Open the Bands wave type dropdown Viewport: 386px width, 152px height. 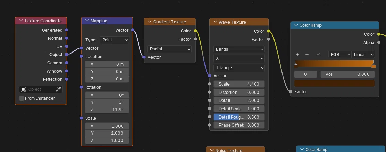click(x=239, y=49)
